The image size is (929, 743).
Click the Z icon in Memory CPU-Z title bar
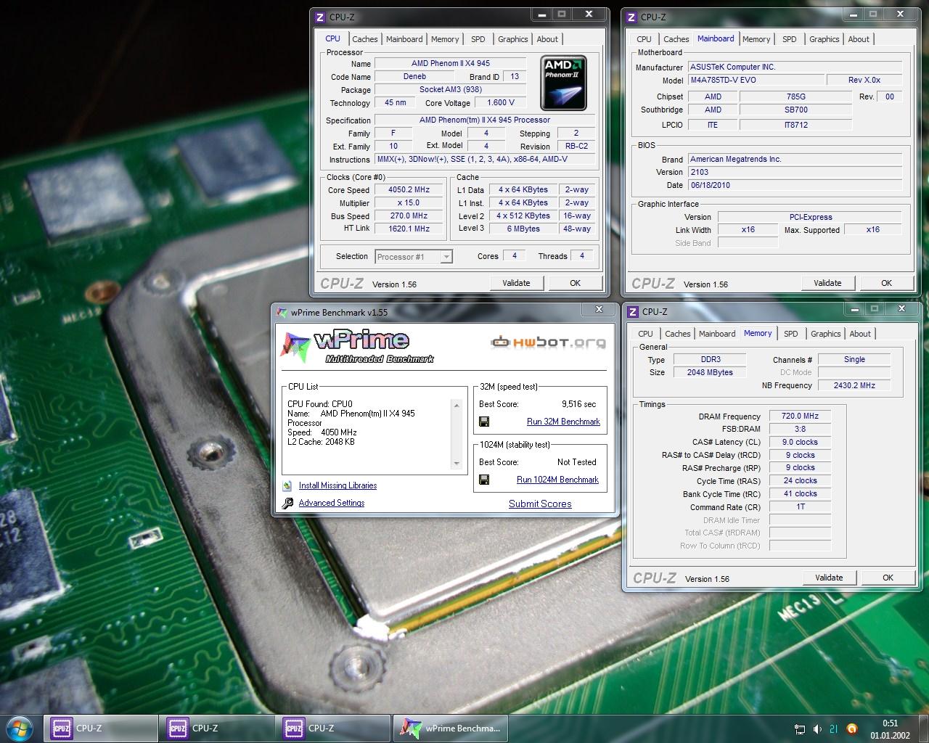coord(631,312)
